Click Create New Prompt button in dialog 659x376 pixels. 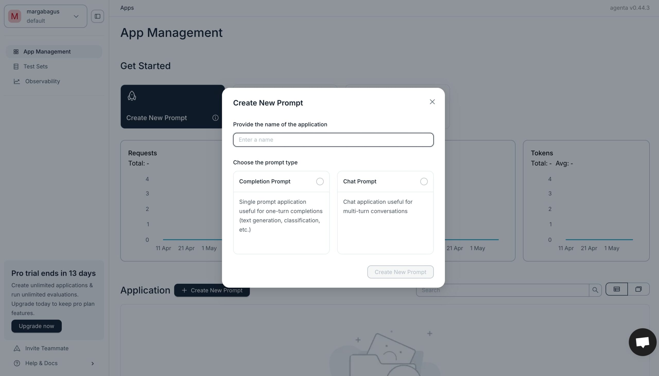point(400,272)
